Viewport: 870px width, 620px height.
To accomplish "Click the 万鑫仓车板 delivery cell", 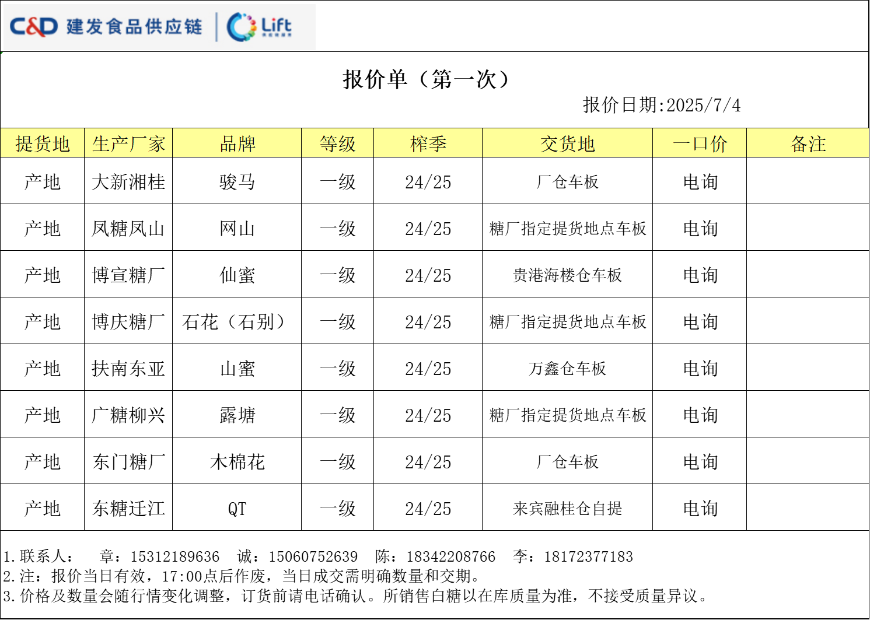I will tap(567, 369).
